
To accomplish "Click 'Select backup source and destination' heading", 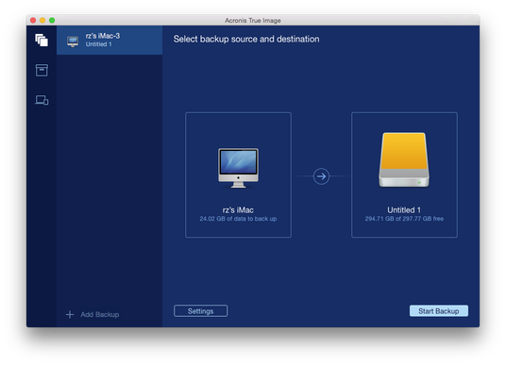I will [x=246, y=39].
